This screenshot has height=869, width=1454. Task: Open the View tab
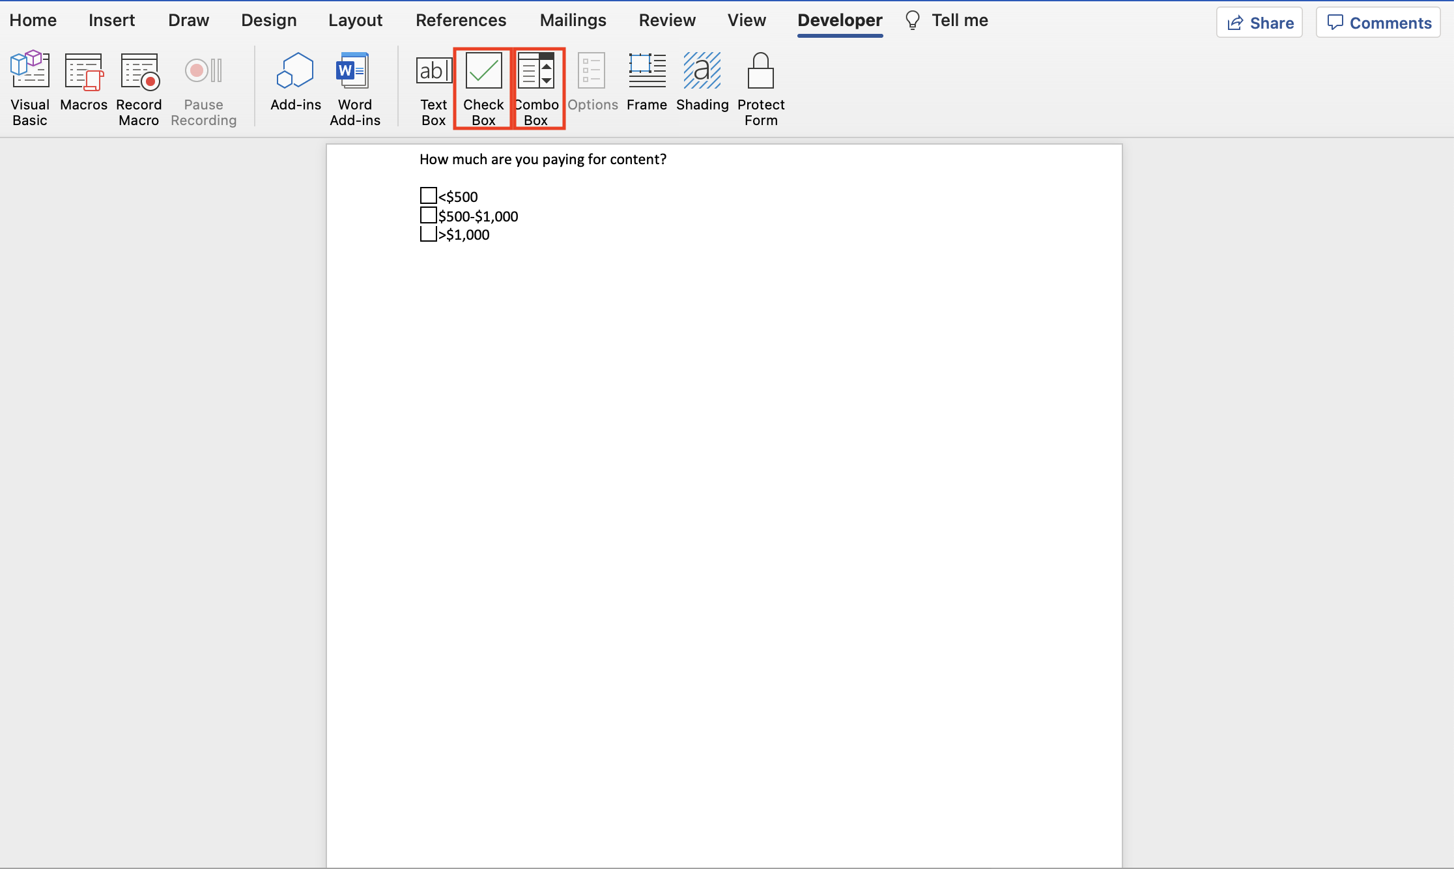tap(747, 20)
